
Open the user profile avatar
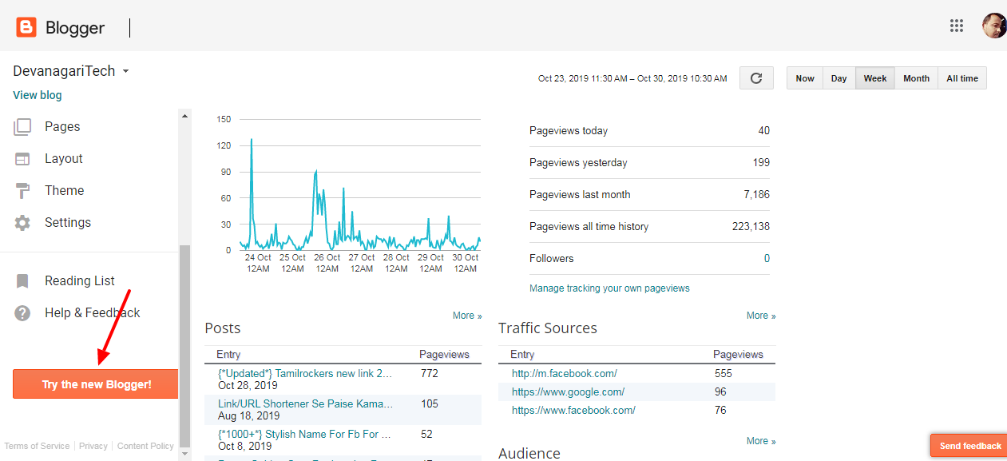pyautogui.click(x=994, y=26)
